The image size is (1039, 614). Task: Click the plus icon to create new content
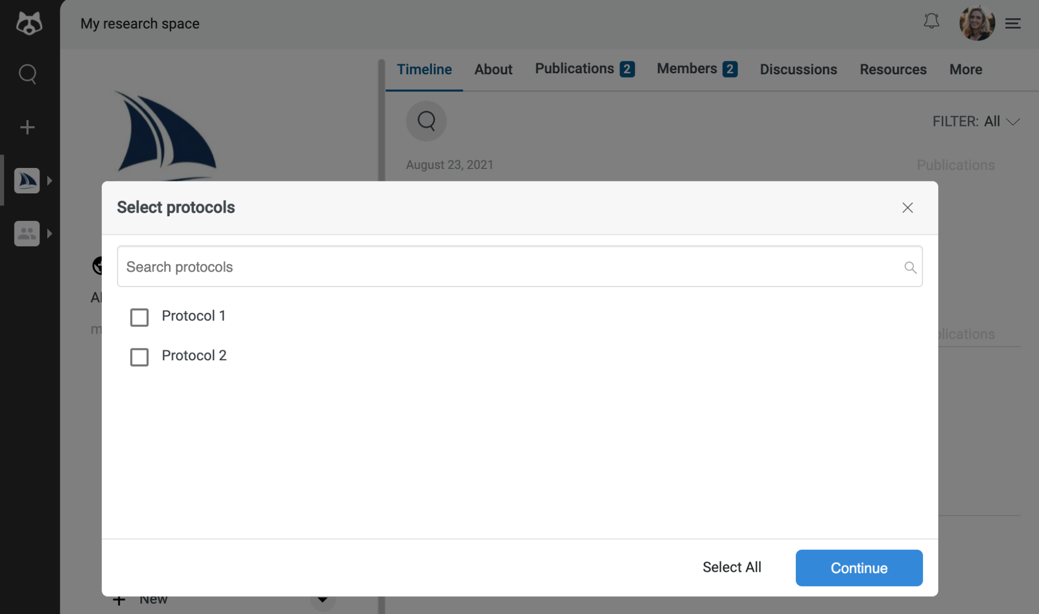point(27,126)
